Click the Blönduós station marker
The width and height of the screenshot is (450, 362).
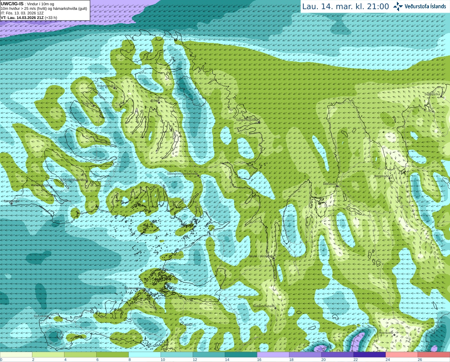point(336,187)
